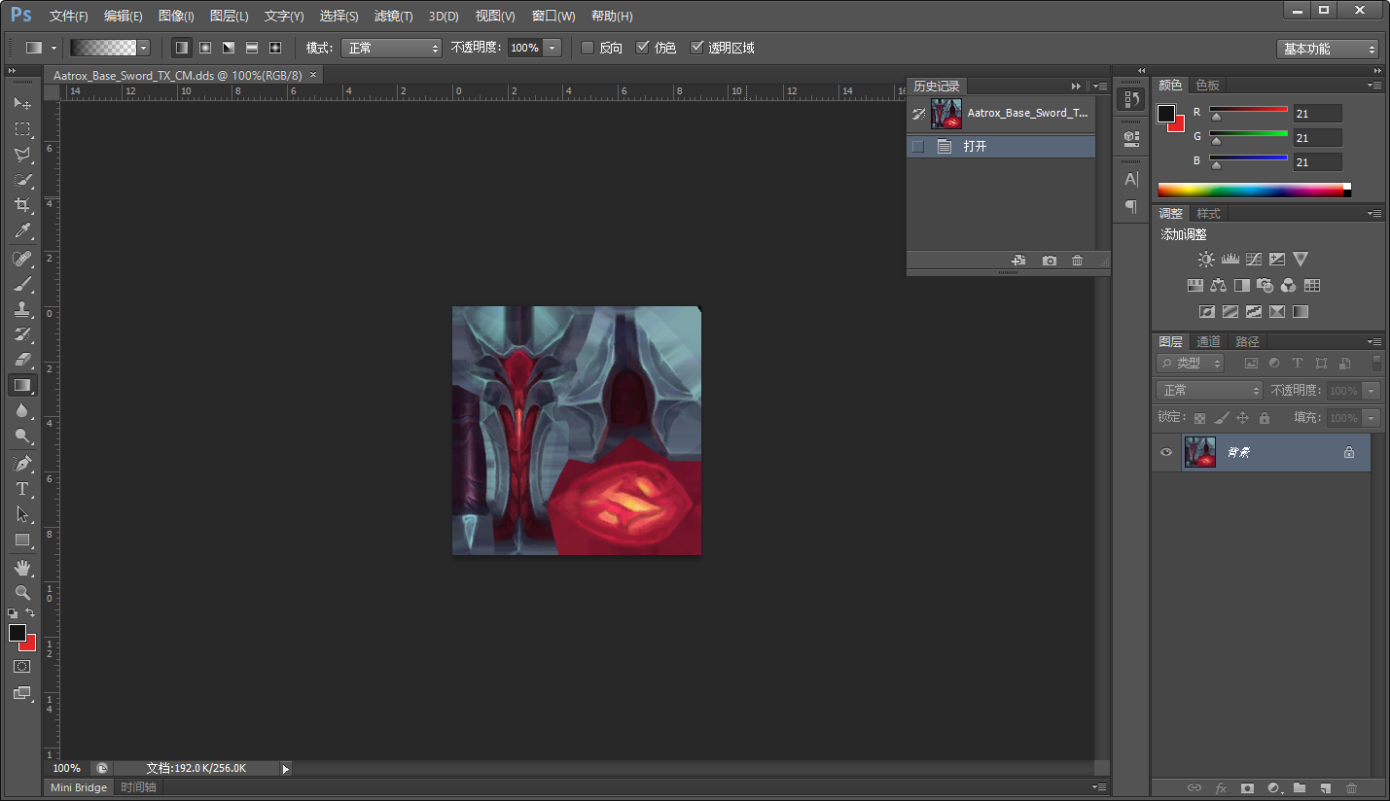This screenshot has height=801, width=1390.
Task: Delete layer trash icon in Layers panel
Action: point(1351,788)
